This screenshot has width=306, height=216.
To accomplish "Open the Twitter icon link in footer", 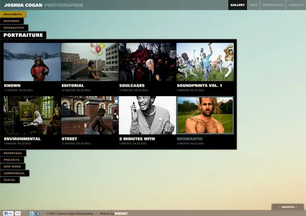I will pyautogui.click(x=32, y=213).
